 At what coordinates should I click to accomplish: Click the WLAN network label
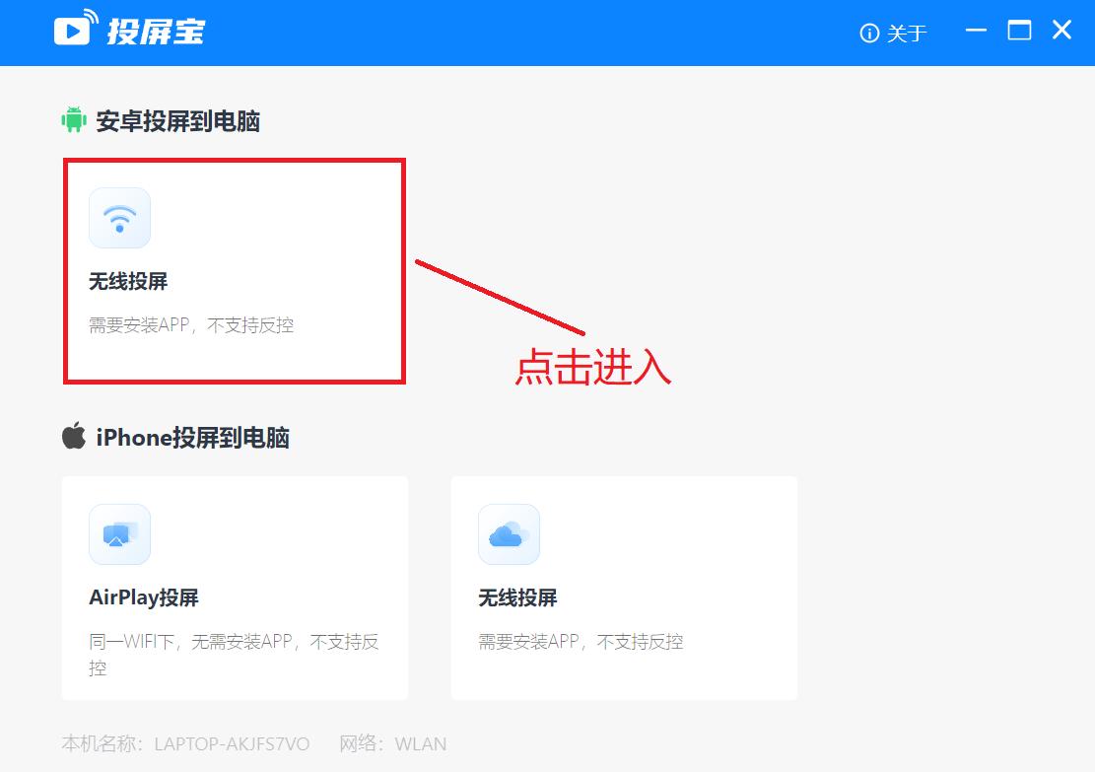pyautogui.click(x=421, y=744)
